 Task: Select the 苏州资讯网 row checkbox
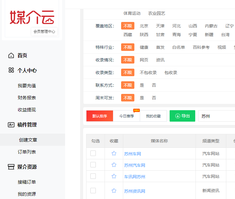click(93, 191)
